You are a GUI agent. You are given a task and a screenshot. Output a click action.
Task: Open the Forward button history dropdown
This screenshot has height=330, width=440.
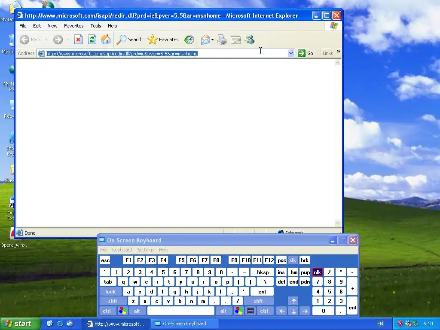(68, 40)
